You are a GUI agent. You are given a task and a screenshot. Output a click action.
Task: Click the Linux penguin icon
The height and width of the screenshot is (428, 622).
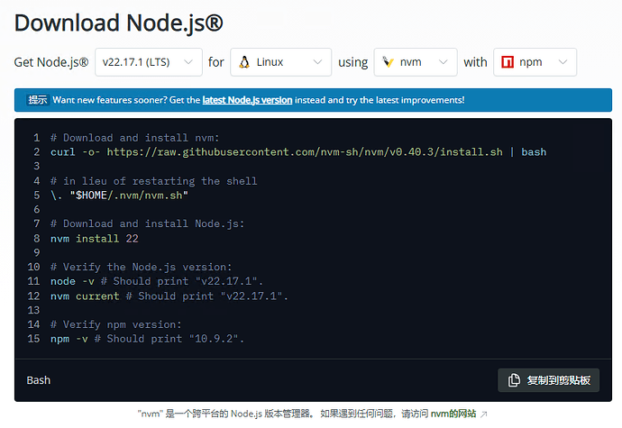pyautogui.click(x=245, y=62)
